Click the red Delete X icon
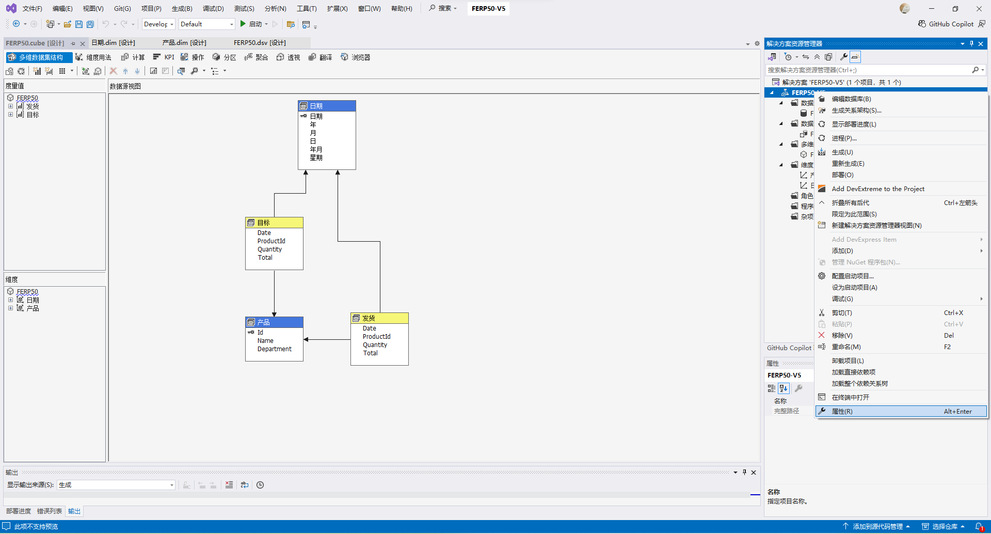The image size is (991, 534). point(113,71)
